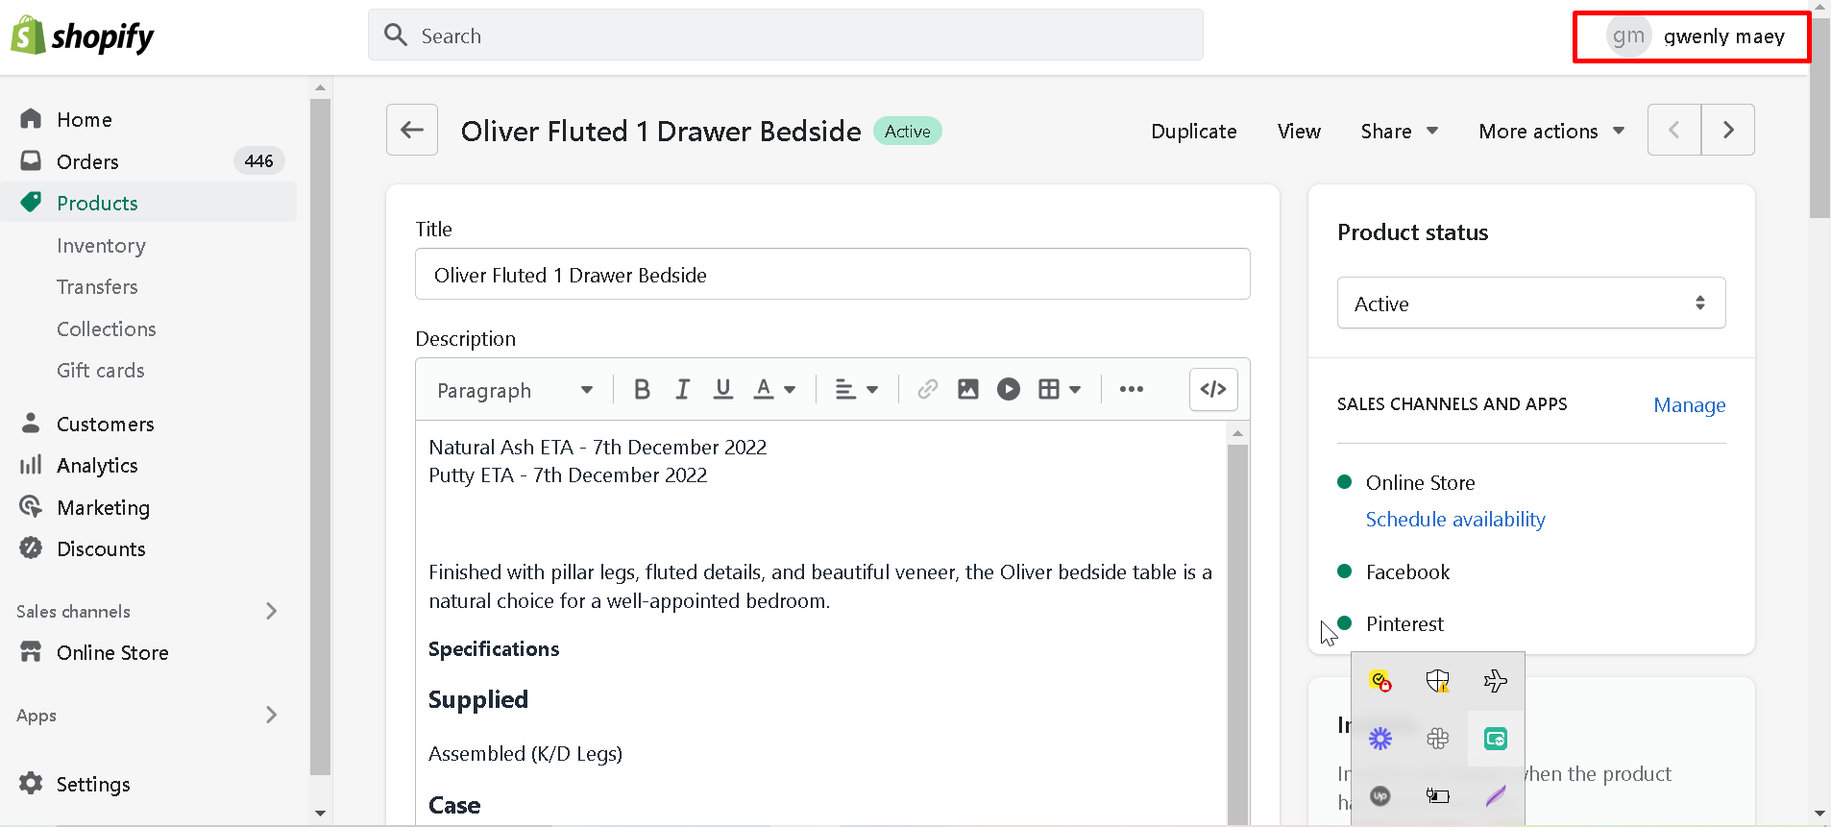Click the battery power tray icon
Screen dimensions: 1831x827
click(1438, 796)
